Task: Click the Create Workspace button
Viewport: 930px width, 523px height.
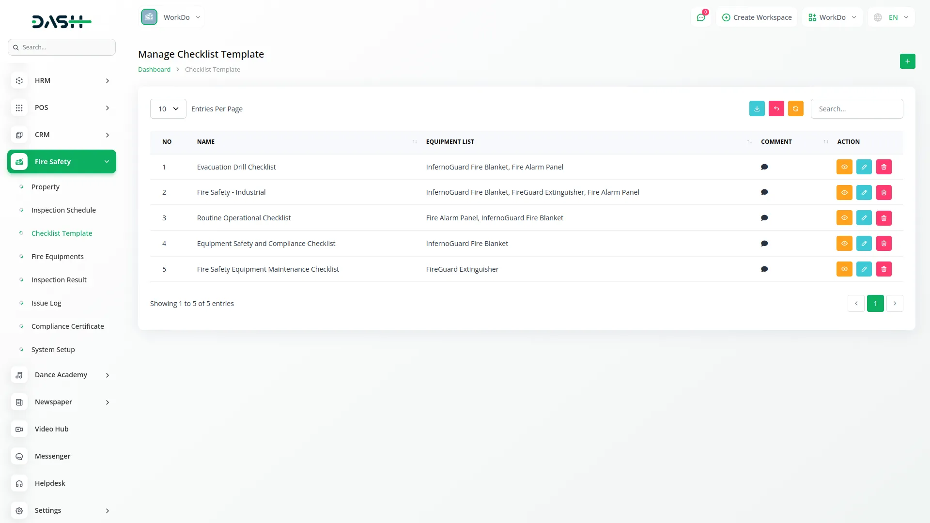Action: 757,17
